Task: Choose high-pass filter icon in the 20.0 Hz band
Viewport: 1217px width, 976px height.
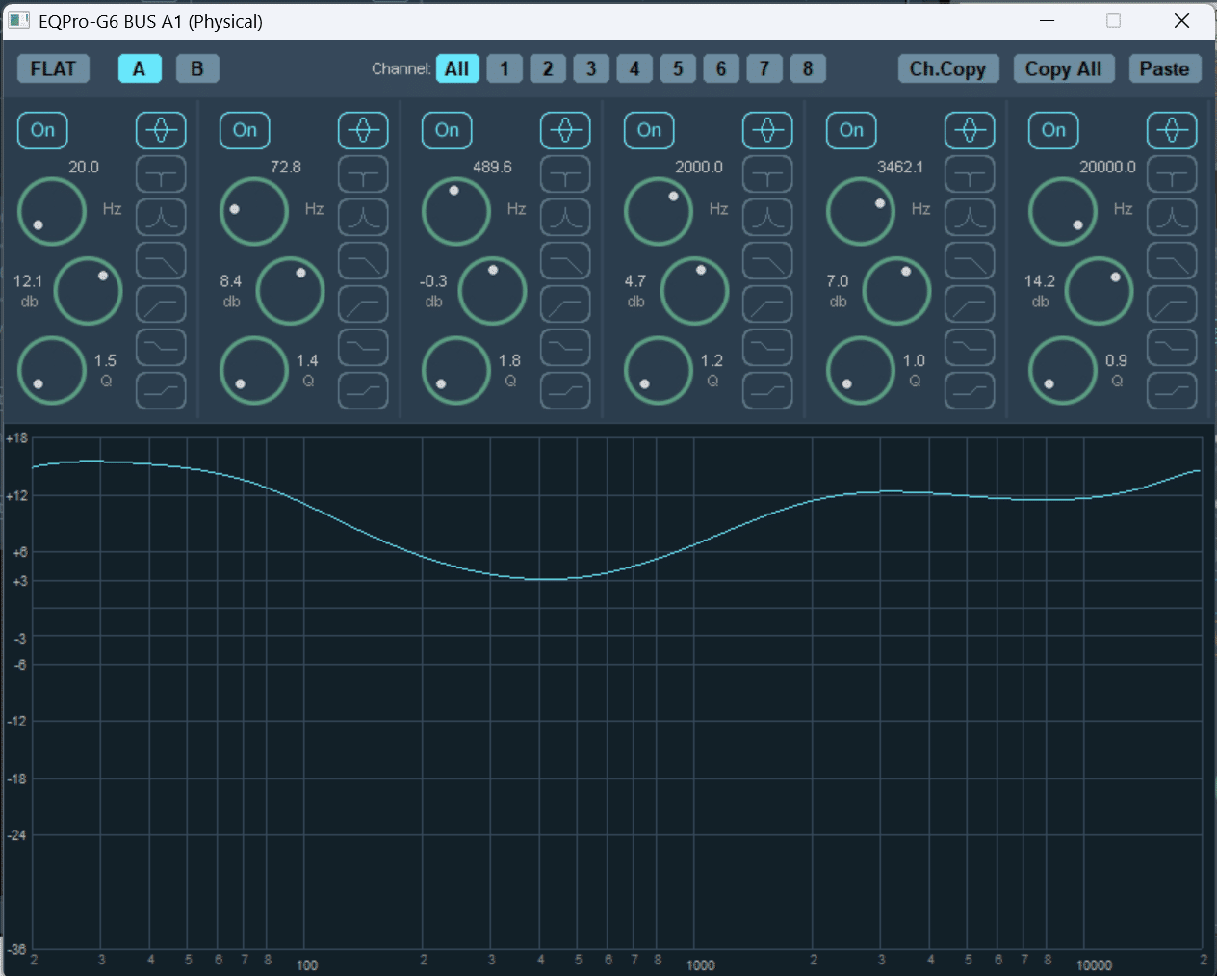Action: tap(161, 304)
